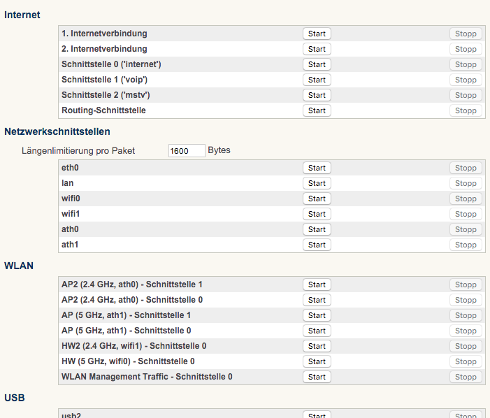The image size is (490, 418).
Task: Start capture on ath0 interface
Action: coord(317,229)
